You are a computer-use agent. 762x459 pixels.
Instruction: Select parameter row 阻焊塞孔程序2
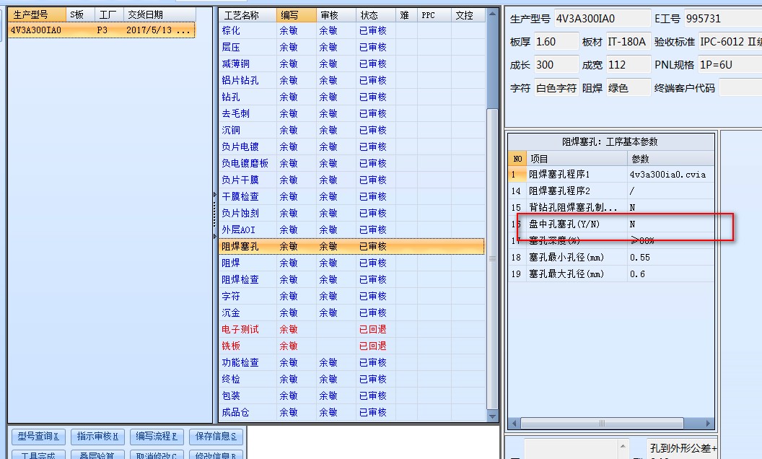tap(611, 191)
